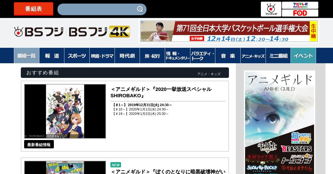The image size is (333, 174).
Task: Click the 暗黒破壊神 program thumbnail
Action: (65, 167)
